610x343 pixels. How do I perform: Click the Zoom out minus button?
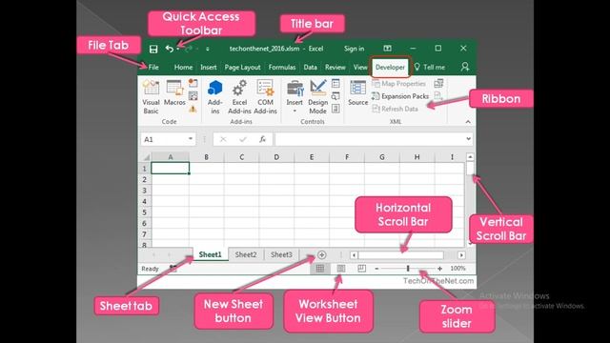(x=376, y=269)
